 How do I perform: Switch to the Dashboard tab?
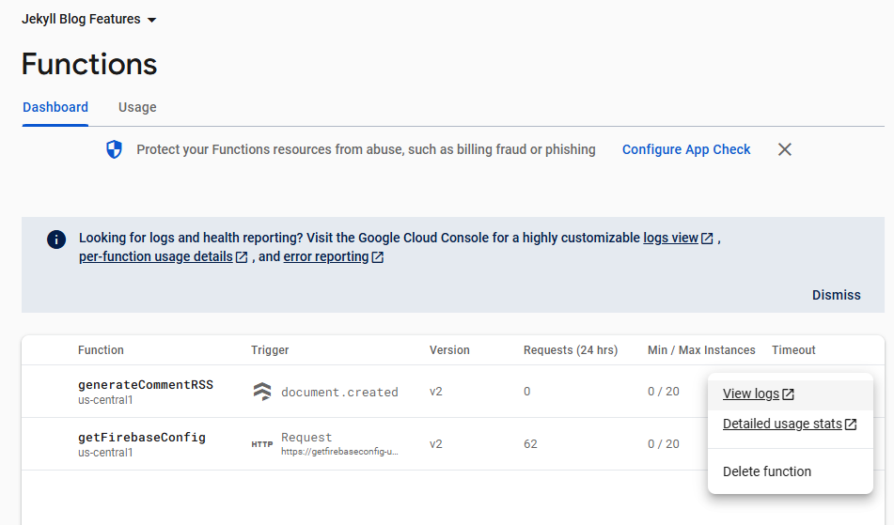(x=55, y=107)
